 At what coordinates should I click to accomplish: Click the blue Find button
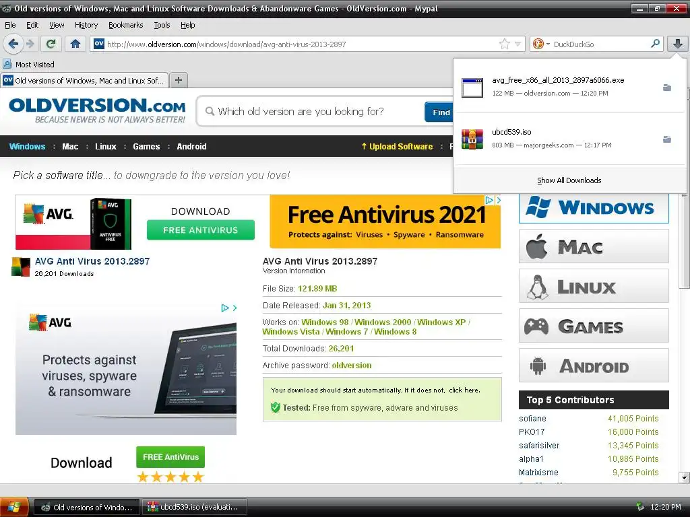click(x=439, y=112)
